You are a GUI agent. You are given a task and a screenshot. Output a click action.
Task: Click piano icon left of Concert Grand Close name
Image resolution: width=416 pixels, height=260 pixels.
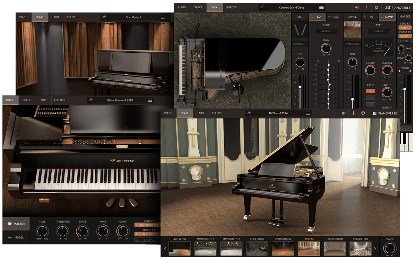tap(263, 7)
